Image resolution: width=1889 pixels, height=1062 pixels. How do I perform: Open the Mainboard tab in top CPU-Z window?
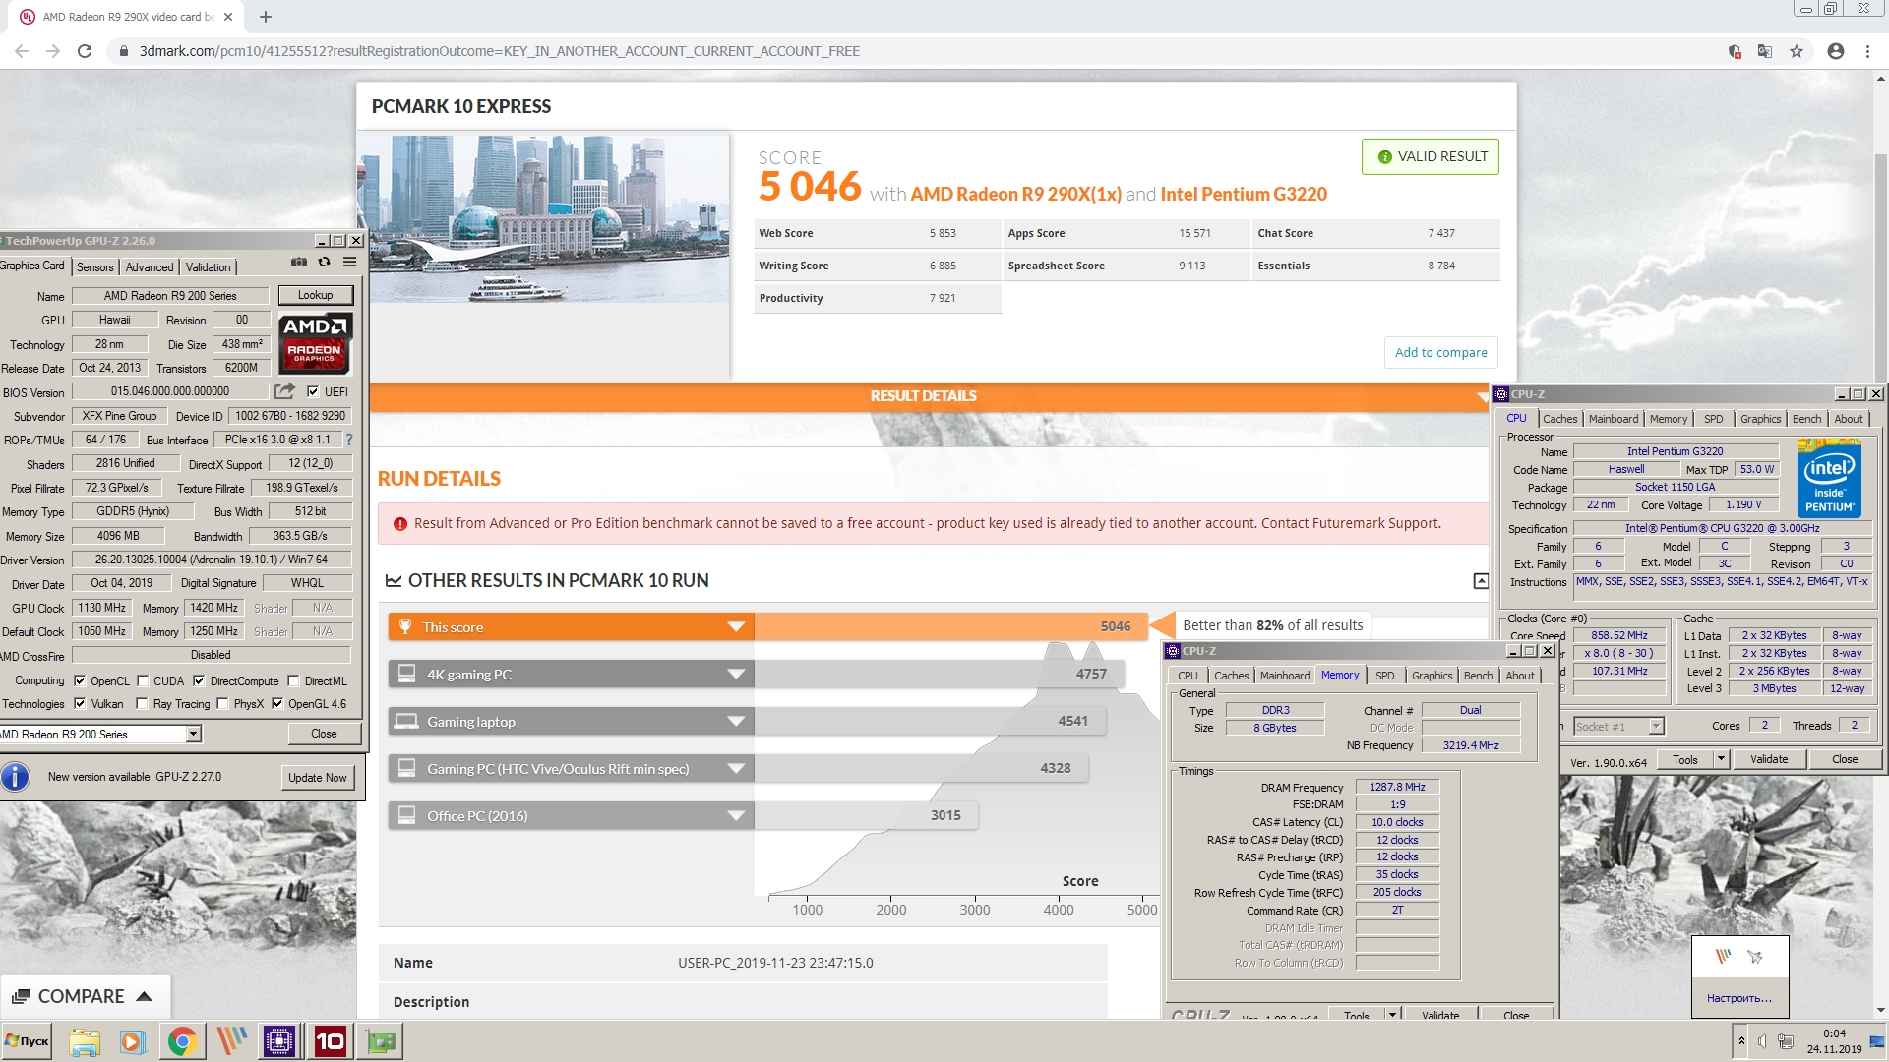pos(1614,419)
